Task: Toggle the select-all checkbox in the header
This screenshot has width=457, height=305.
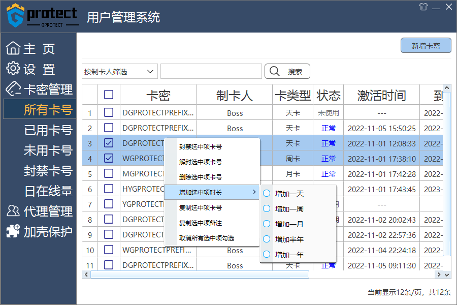Action: tap(109, 95)
